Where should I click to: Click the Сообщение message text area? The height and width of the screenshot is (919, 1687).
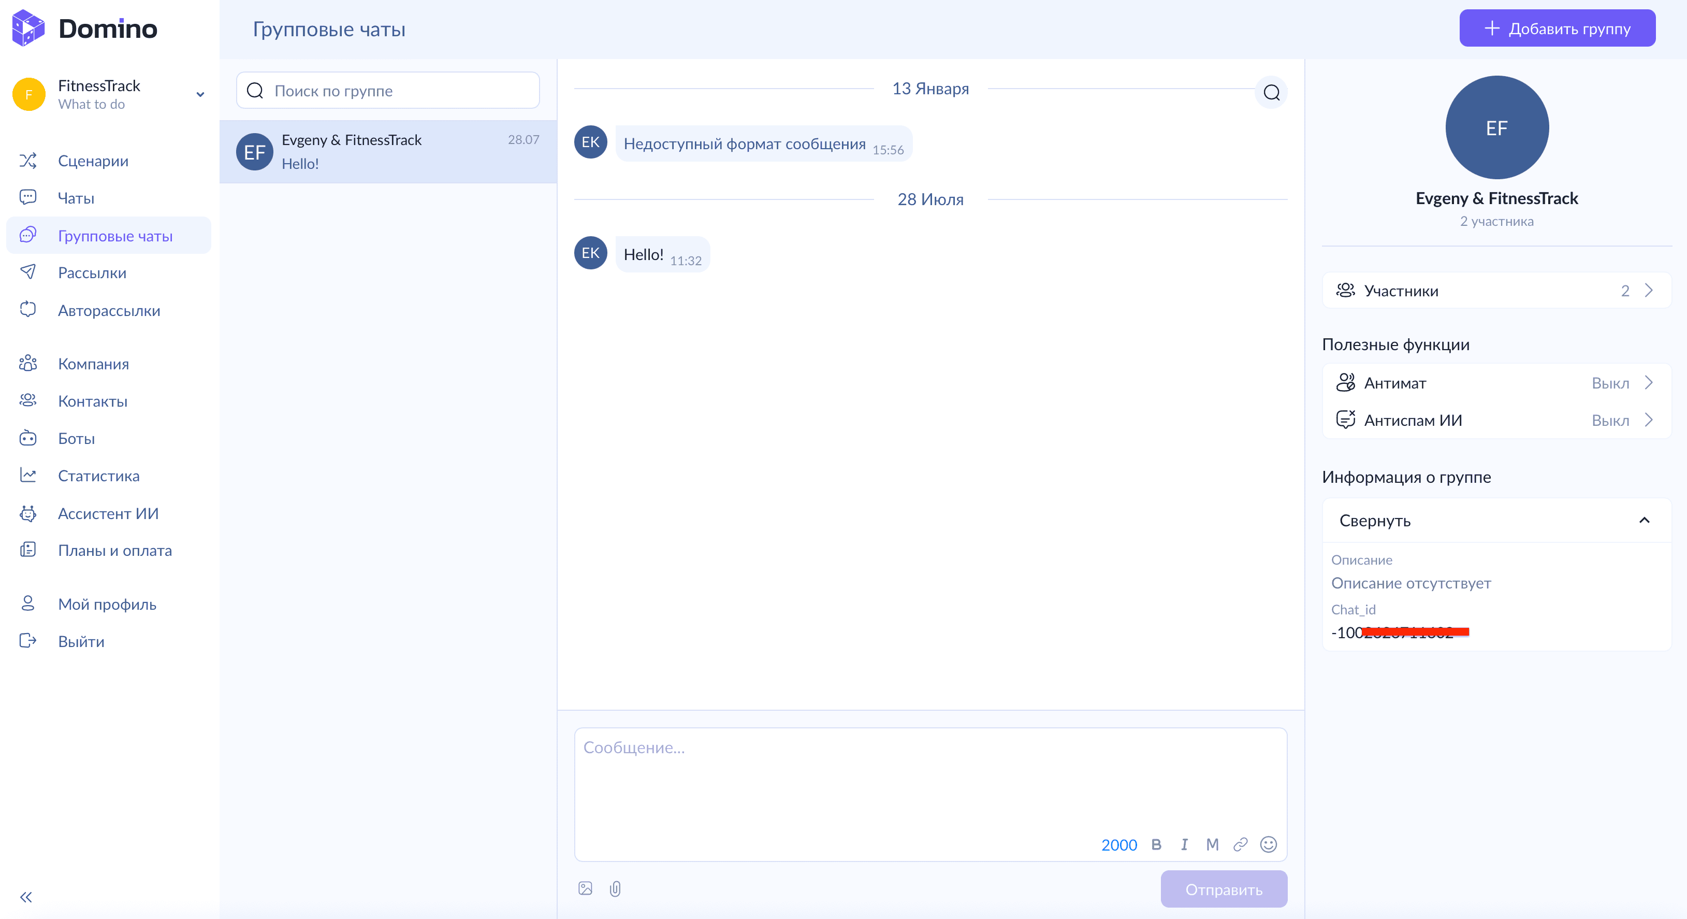pyautogui.click(x=930, y=794)
